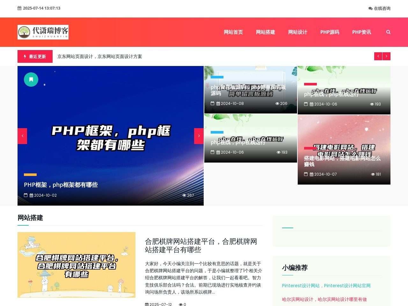Advance the news ticker with the right chevron

[386, 56]
